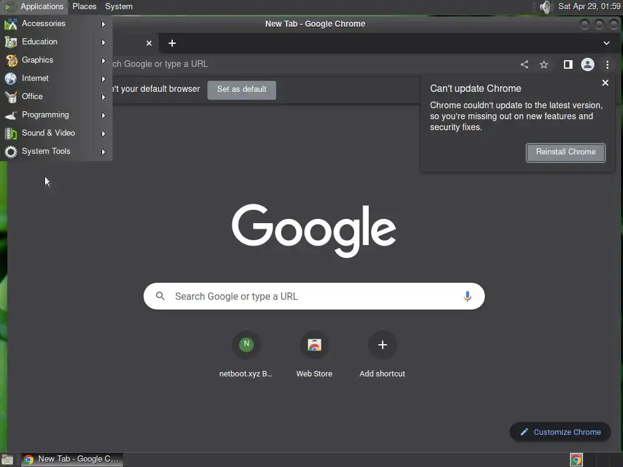The width and height of the screenshot is (623, 467).
Task: Open the Internet submenu
Action: pos(56,78)
